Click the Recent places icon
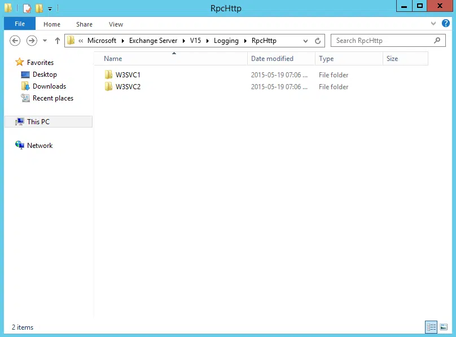The width and height of the screenshot is (456, 337). (x=25, y=98)
